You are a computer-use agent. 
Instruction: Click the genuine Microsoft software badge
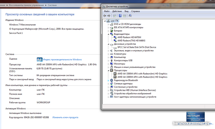coord(195,117)
